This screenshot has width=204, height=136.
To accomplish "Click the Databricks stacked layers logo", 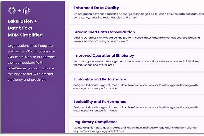I will coord(26,11).
